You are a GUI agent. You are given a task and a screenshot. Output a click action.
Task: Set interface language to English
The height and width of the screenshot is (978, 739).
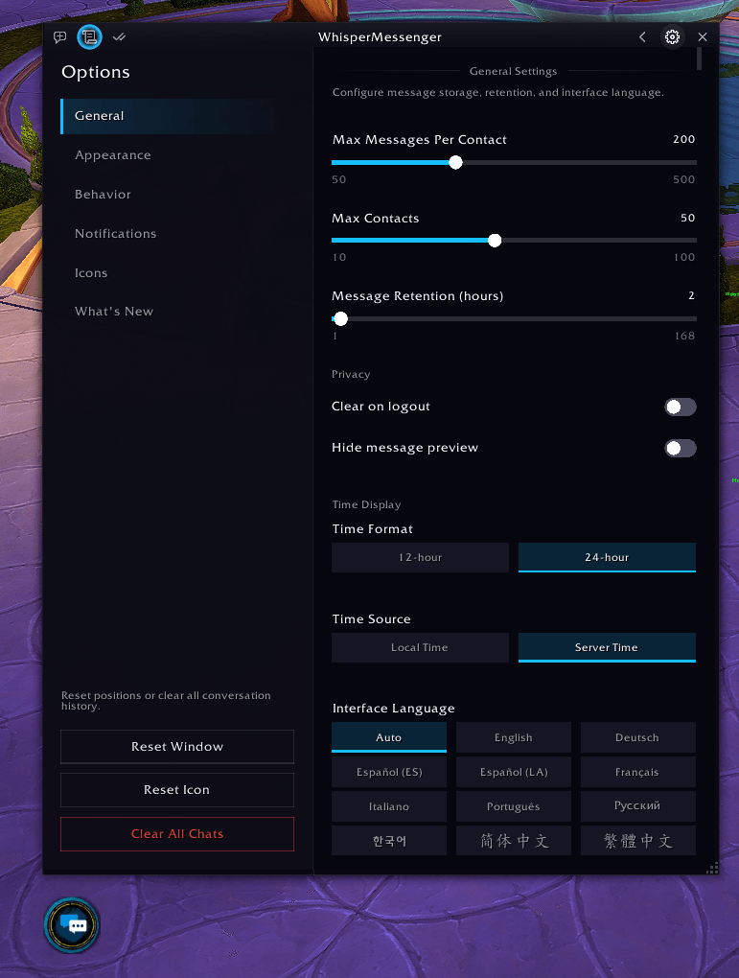click(x=513, y=737)
